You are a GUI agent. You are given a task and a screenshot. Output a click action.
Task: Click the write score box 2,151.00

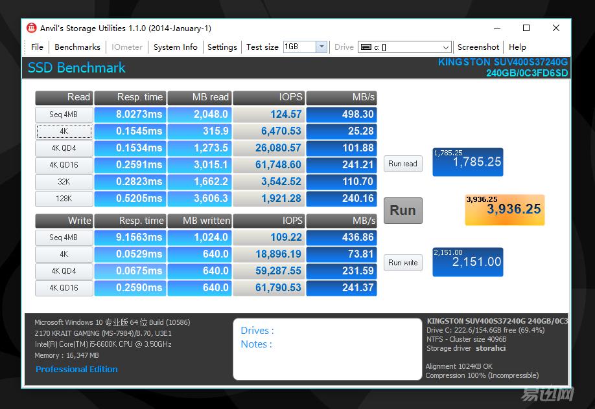pyautogui.click(x=467, y=262)
